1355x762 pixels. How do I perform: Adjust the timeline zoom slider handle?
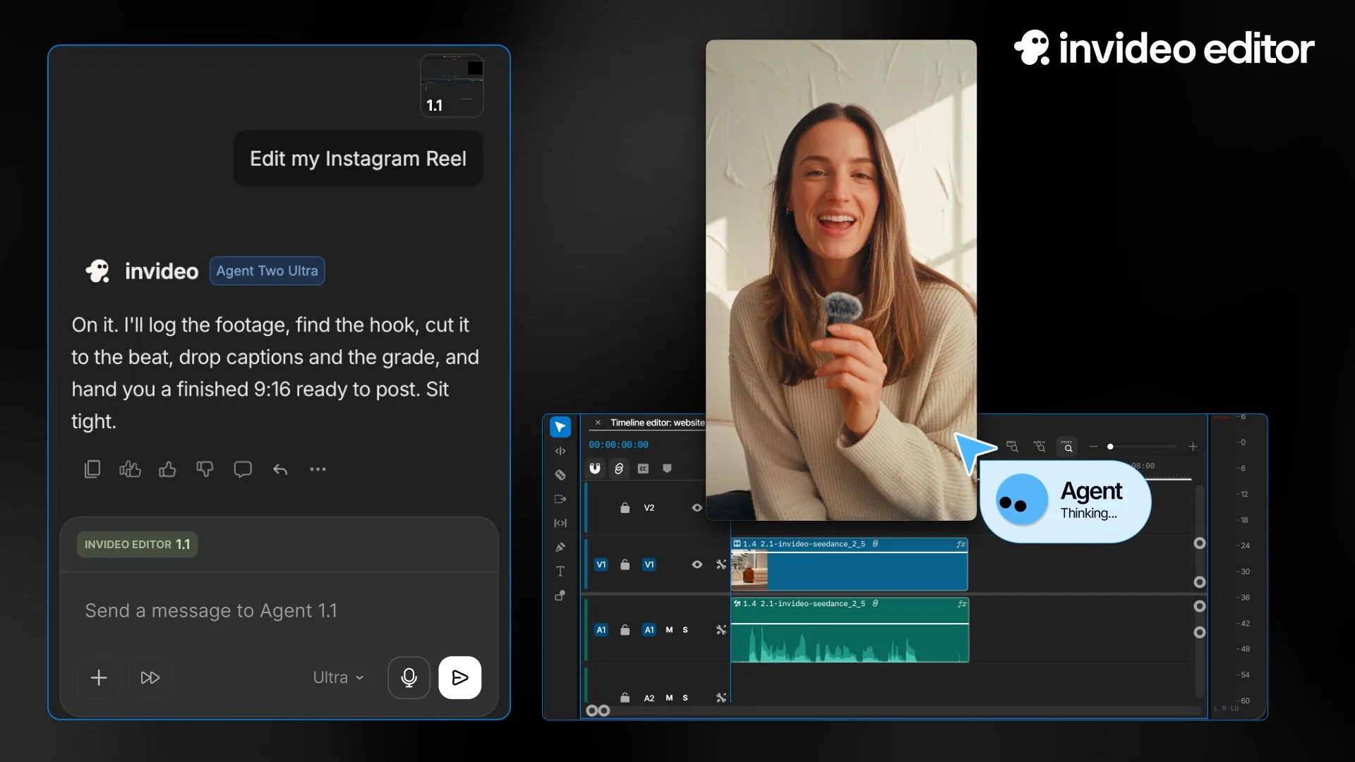coord(1110,447)
